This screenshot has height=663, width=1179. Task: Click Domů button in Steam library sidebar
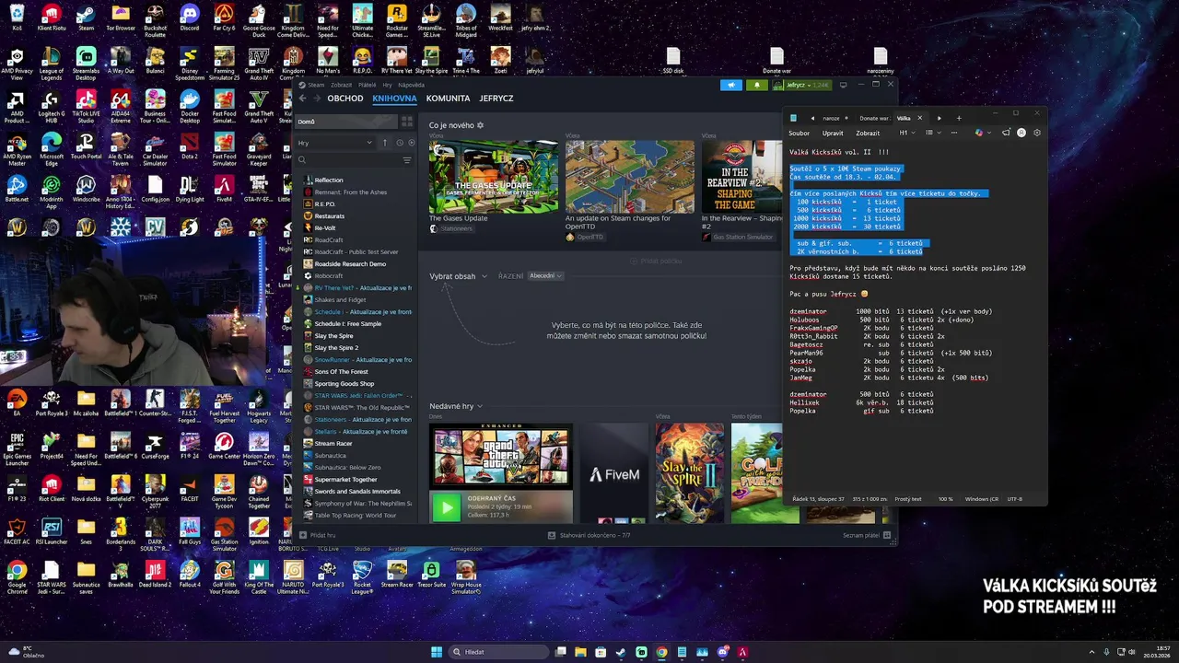click(345, 121)
